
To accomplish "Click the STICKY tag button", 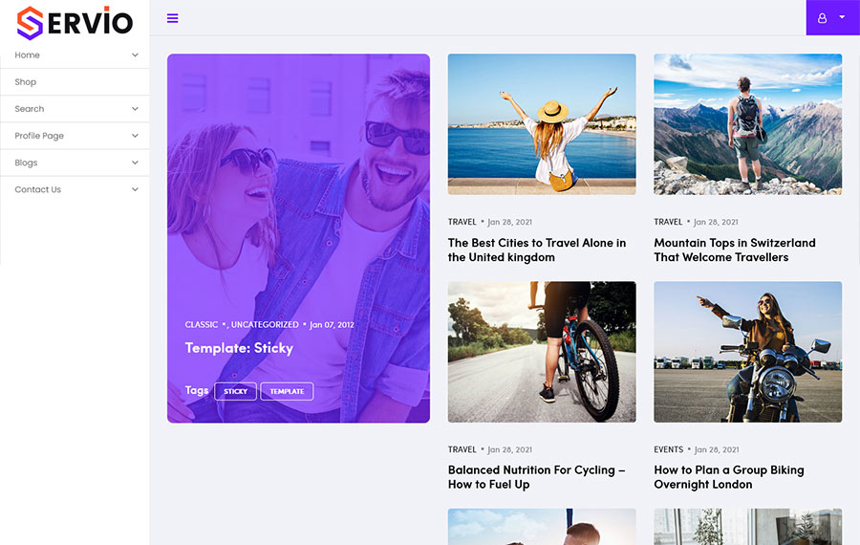I will [235, 391].
